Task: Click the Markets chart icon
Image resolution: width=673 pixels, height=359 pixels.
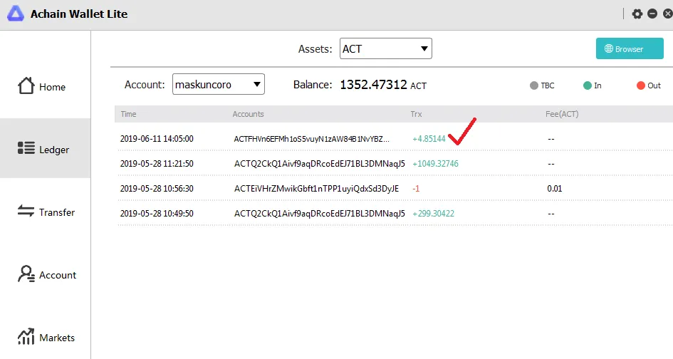Action: pos(26,336)
